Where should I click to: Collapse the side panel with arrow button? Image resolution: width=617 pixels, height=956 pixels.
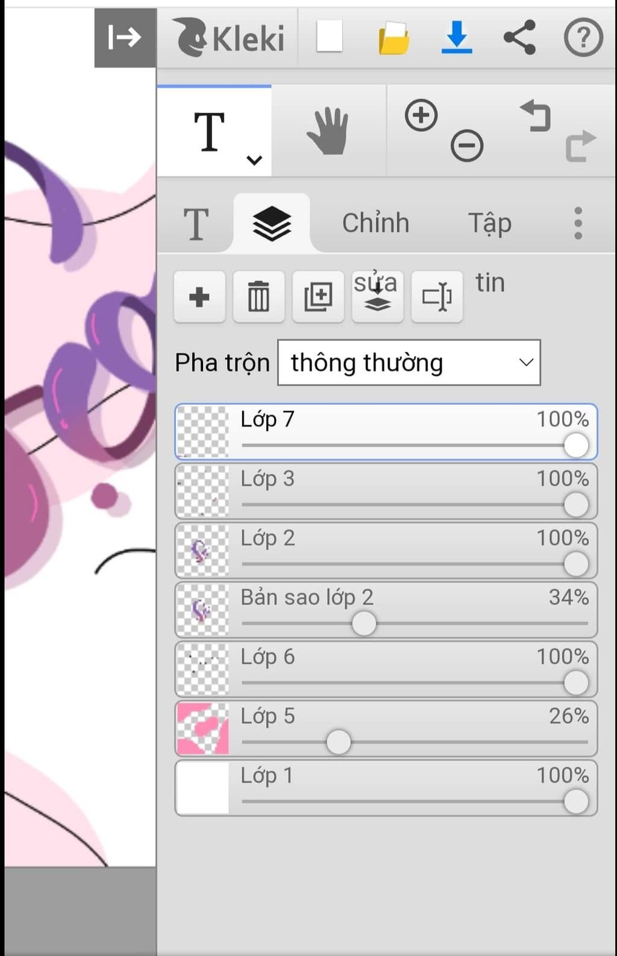(x=125, y=37)
